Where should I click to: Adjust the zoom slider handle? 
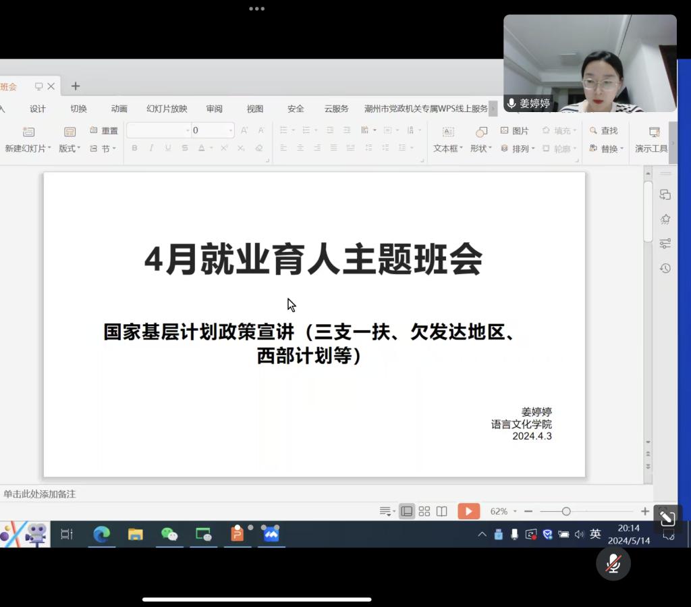tap(566, 511)
